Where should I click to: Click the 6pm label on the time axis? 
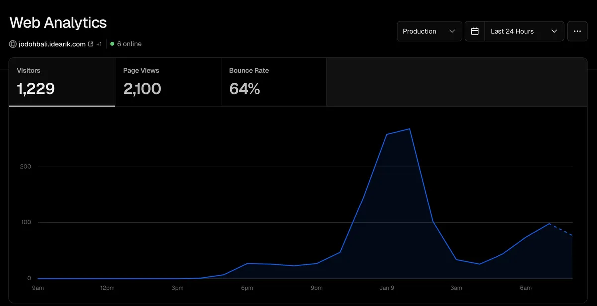pyautogui.click(x=247, y=288)
